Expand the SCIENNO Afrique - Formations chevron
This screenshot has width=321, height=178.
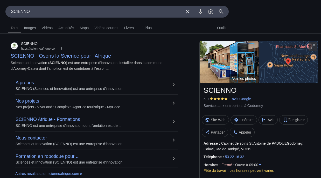point(174,122)
